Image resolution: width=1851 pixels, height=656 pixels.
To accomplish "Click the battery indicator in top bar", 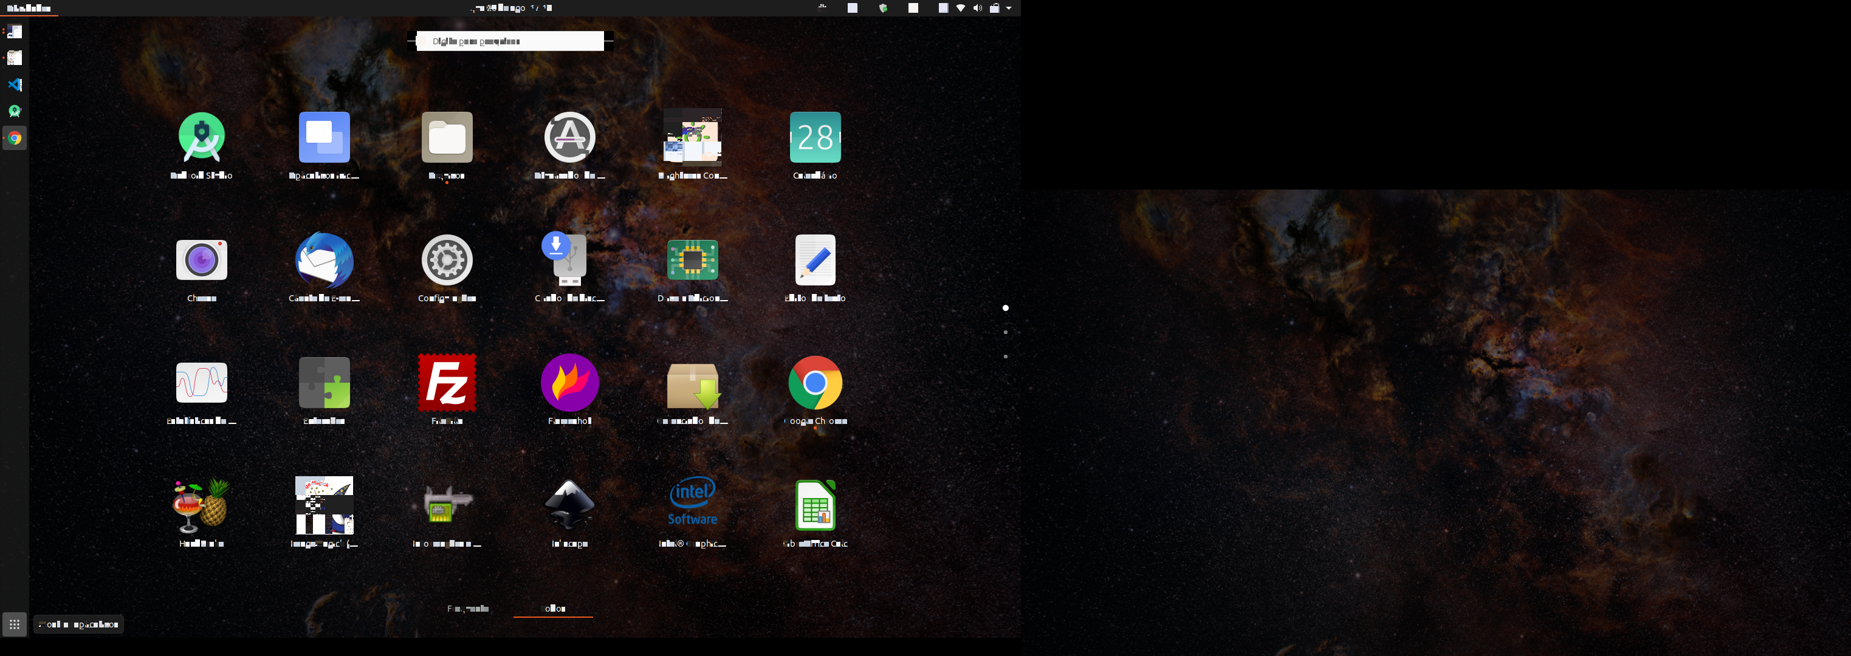I will (x=995, y=9).
